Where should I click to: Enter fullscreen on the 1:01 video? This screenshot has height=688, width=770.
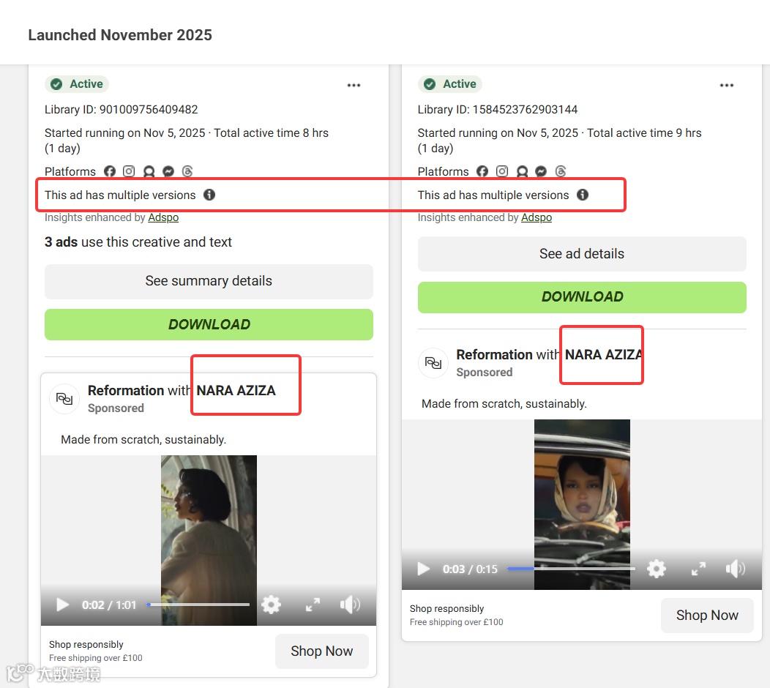click(x=313, y=605)
